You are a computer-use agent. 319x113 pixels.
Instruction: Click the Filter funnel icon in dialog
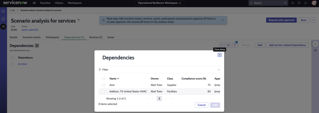(100, 70)
